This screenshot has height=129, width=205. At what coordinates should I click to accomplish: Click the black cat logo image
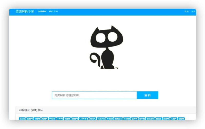click(x=106, y=47)
